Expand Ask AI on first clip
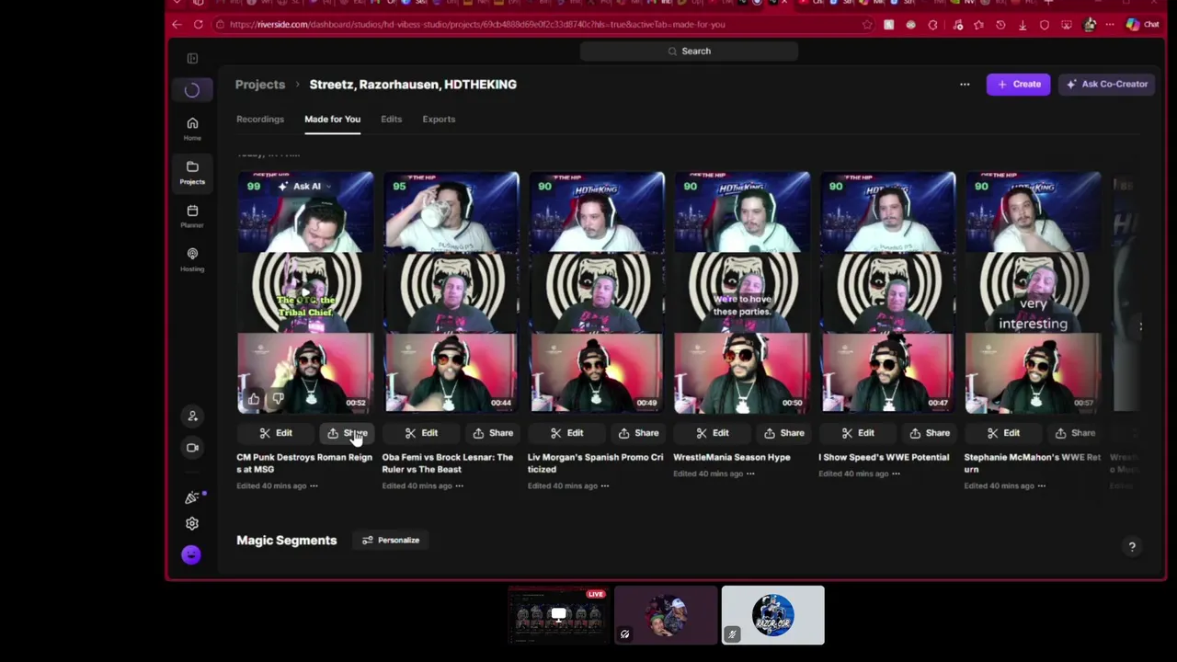The image size is (1177, 662). click(x=304, y=187)
